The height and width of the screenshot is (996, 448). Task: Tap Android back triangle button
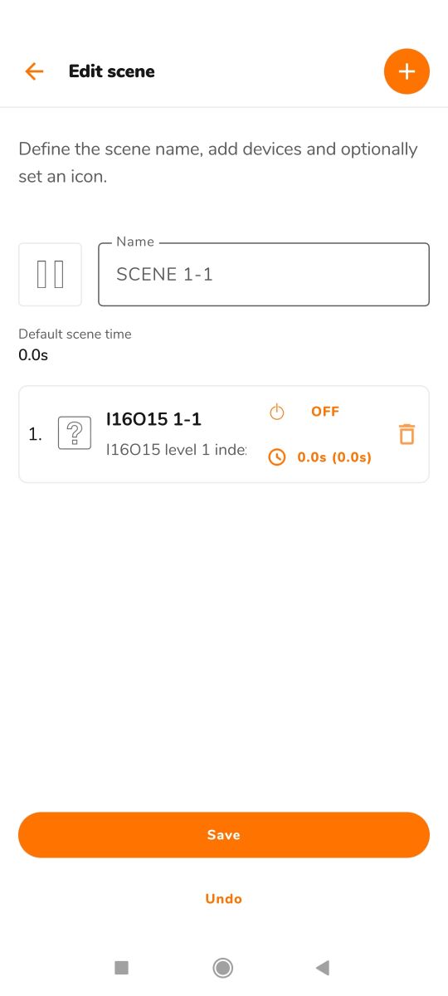point(324,967)
